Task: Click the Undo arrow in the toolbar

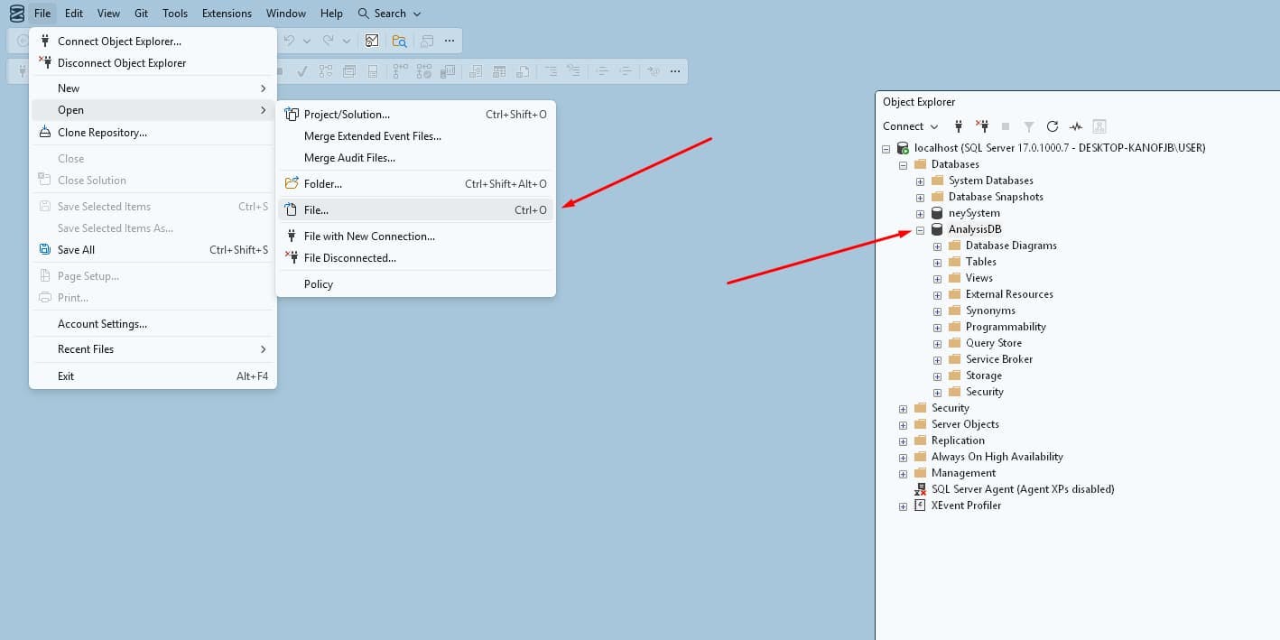Action: tap(290, 41)
